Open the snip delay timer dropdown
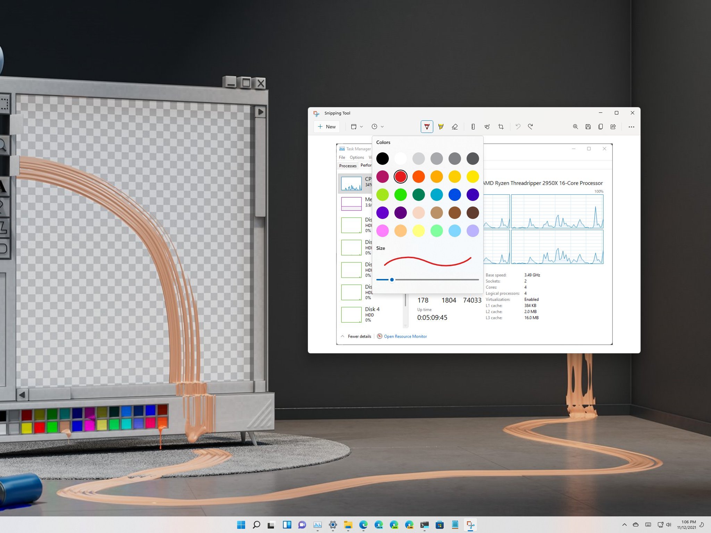The width and height of the screenshot is (711, 533). pyautogui.click(x=377, y=127)
